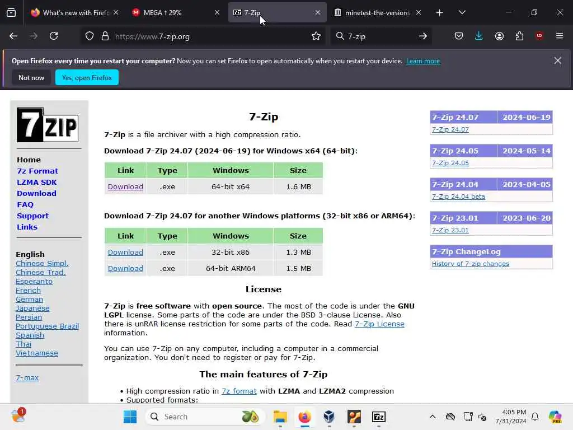Screen dimensions: 573x430
Task: Open the 7-Zip 24.07 news link
Action: pyautogui.click(x=450, y=129)
